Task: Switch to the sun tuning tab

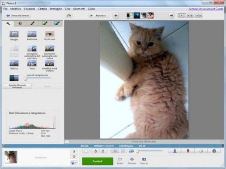Action: pos(20,23)
